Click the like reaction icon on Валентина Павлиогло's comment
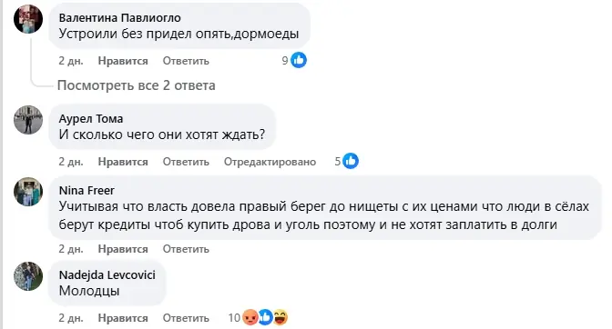Image resolution: width=612 pixels, height=329 pixels. pyautogui.click(x=299, y=60)
